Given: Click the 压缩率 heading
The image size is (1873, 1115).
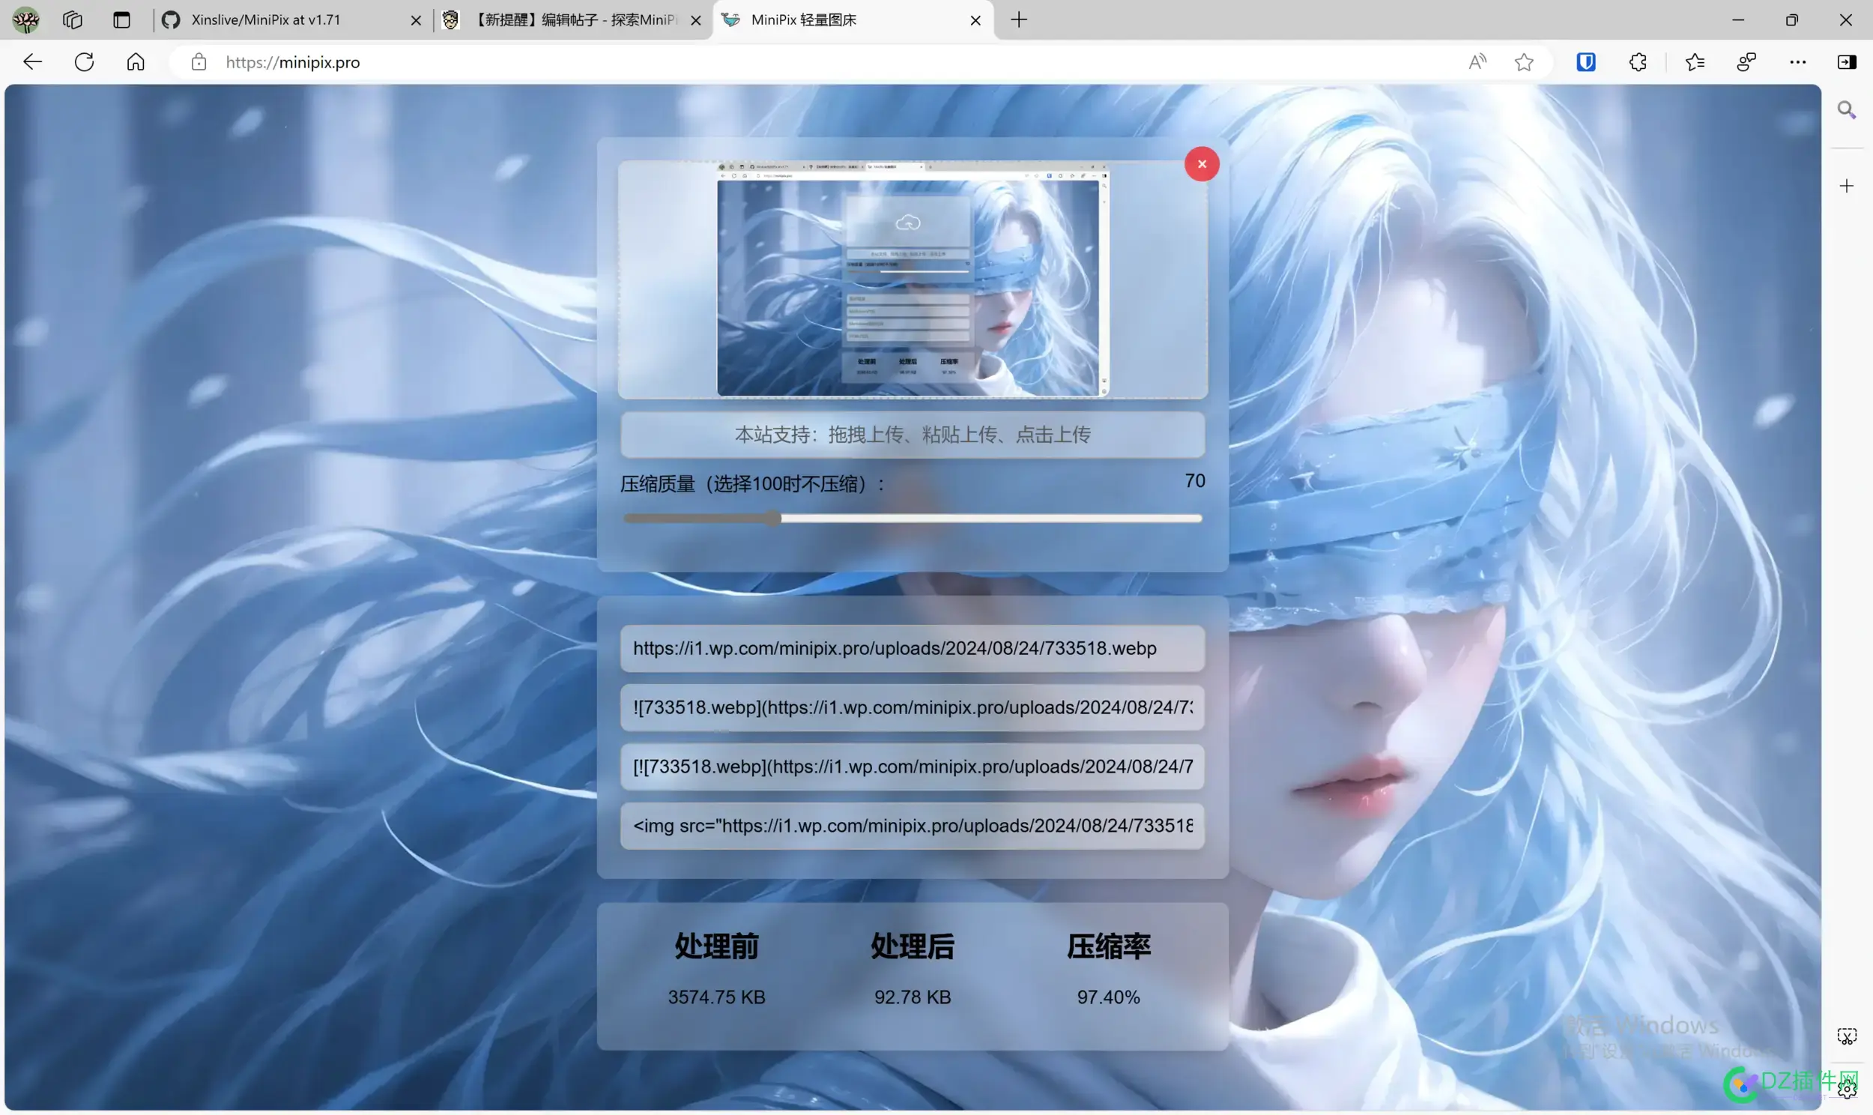Looking at the screenshot, I should (1109, 946).
